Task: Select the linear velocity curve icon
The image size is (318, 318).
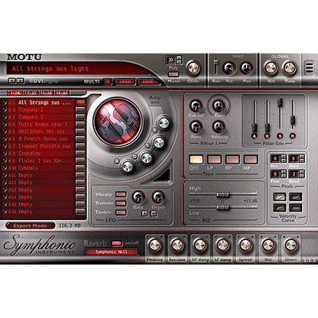Action: (x=280, y=196)
